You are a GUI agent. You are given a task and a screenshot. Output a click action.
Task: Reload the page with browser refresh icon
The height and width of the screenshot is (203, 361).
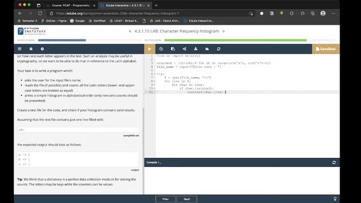[40, 14]
